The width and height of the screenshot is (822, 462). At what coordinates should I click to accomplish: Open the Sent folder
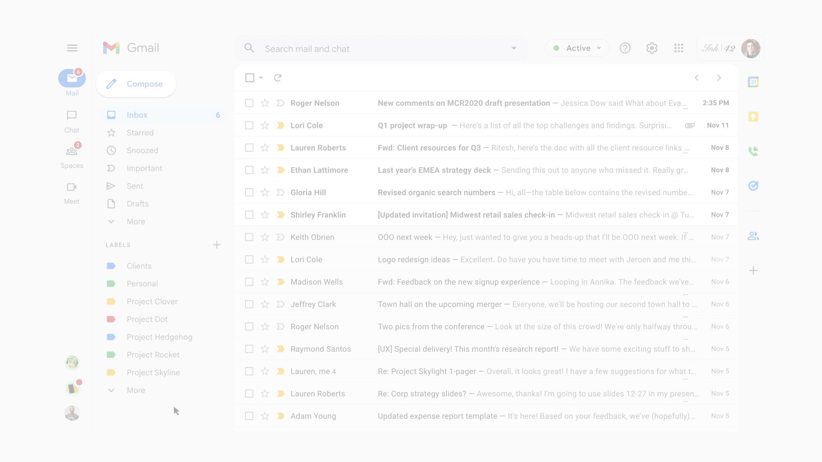(134, 186)
